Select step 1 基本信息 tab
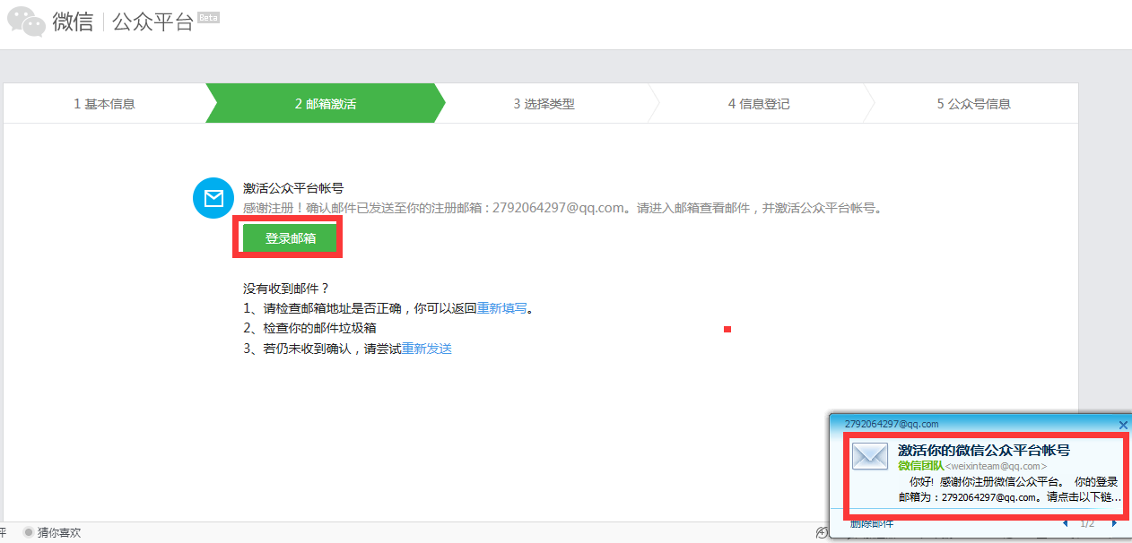The image size is (1132, 543). click(105, 104)
